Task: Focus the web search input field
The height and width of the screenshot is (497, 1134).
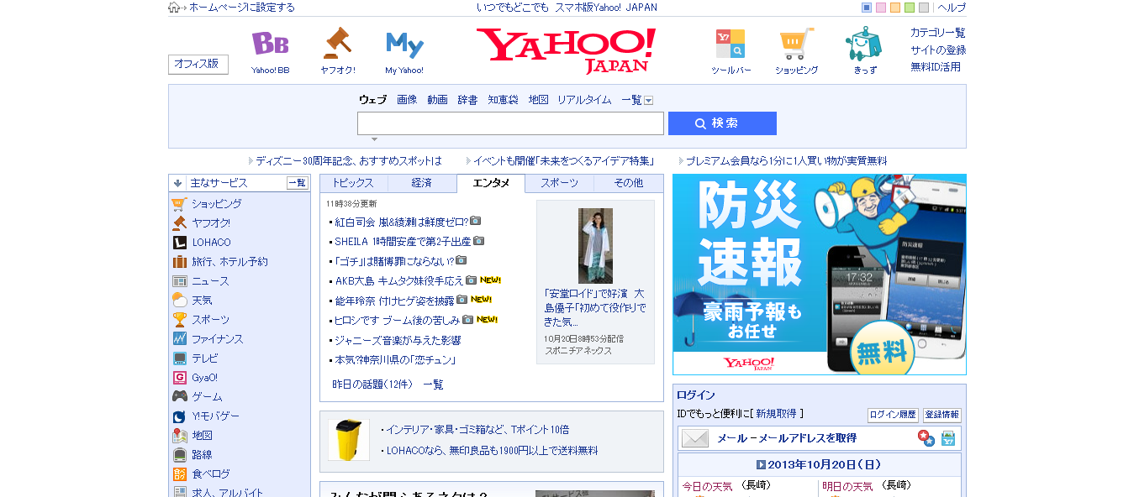Action: [510, 123]
